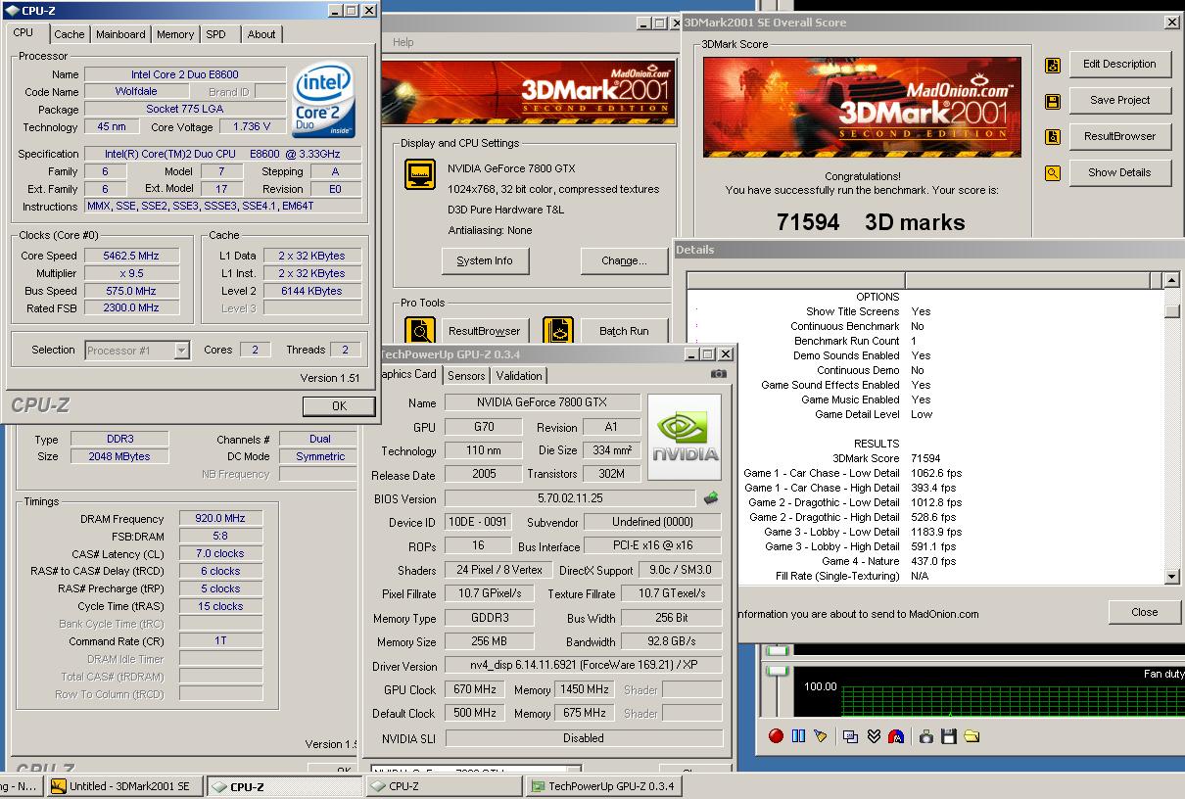Click the camera screenshot icon in monitoring toolbar
Image resolution: width=1185 pixels, height=799 pixels.
click(925, 736)
